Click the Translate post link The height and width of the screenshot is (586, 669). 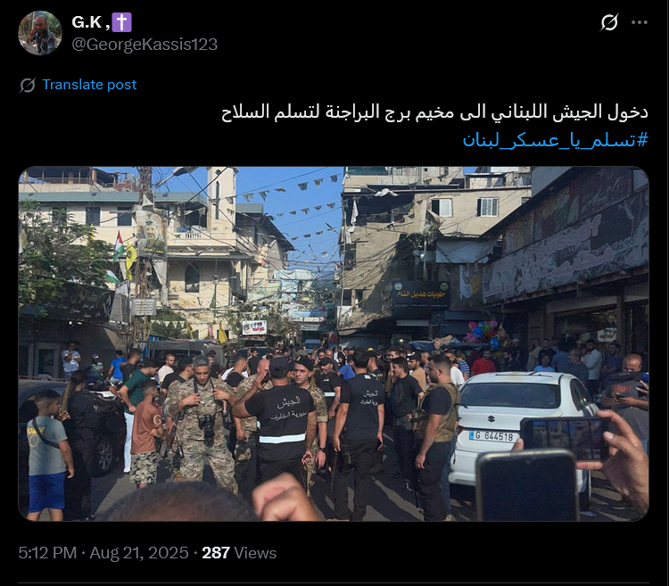pyautogui.click(x=89, y=85)
